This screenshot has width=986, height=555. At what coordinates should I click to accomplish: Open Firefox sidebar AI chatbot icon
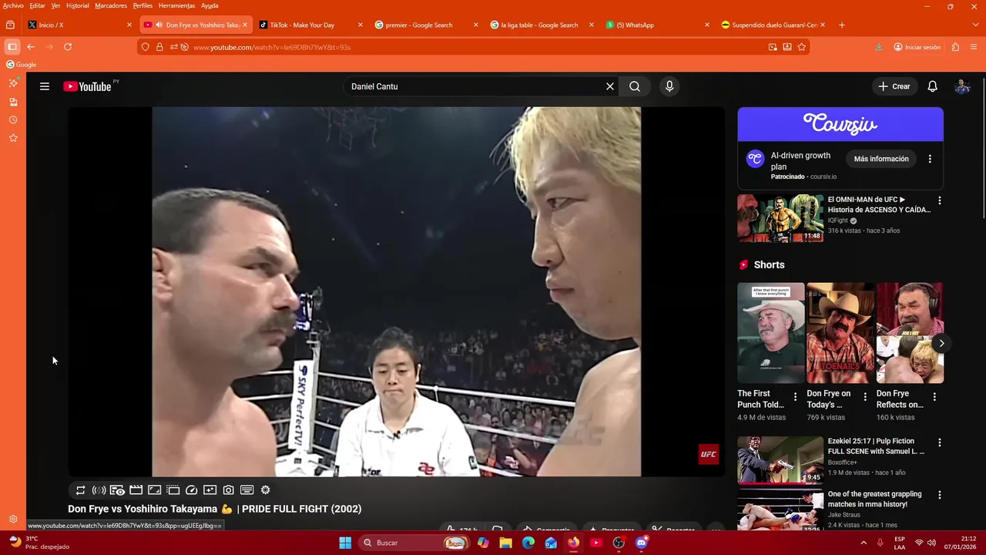tap(13, 83)
